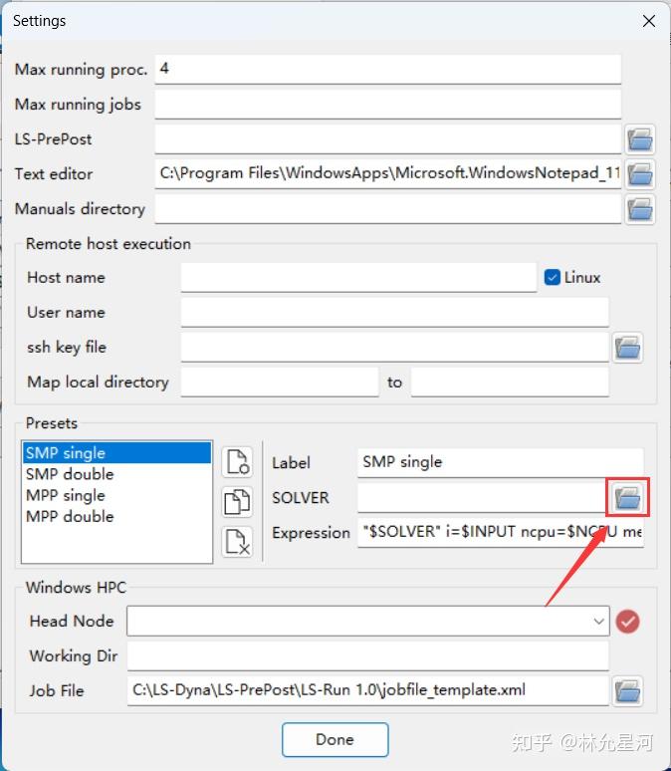This screenshot has height=771, width=671.
Task: Click the red check icon beside Head Node
Action: pyautogui.click(x=628, y=622)
